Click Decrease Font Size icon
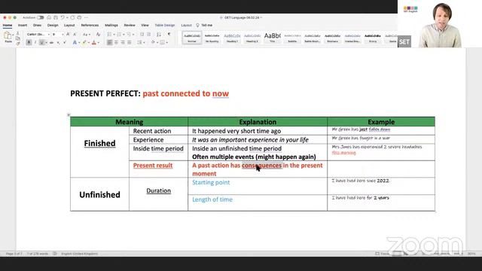 coord(75,35)
